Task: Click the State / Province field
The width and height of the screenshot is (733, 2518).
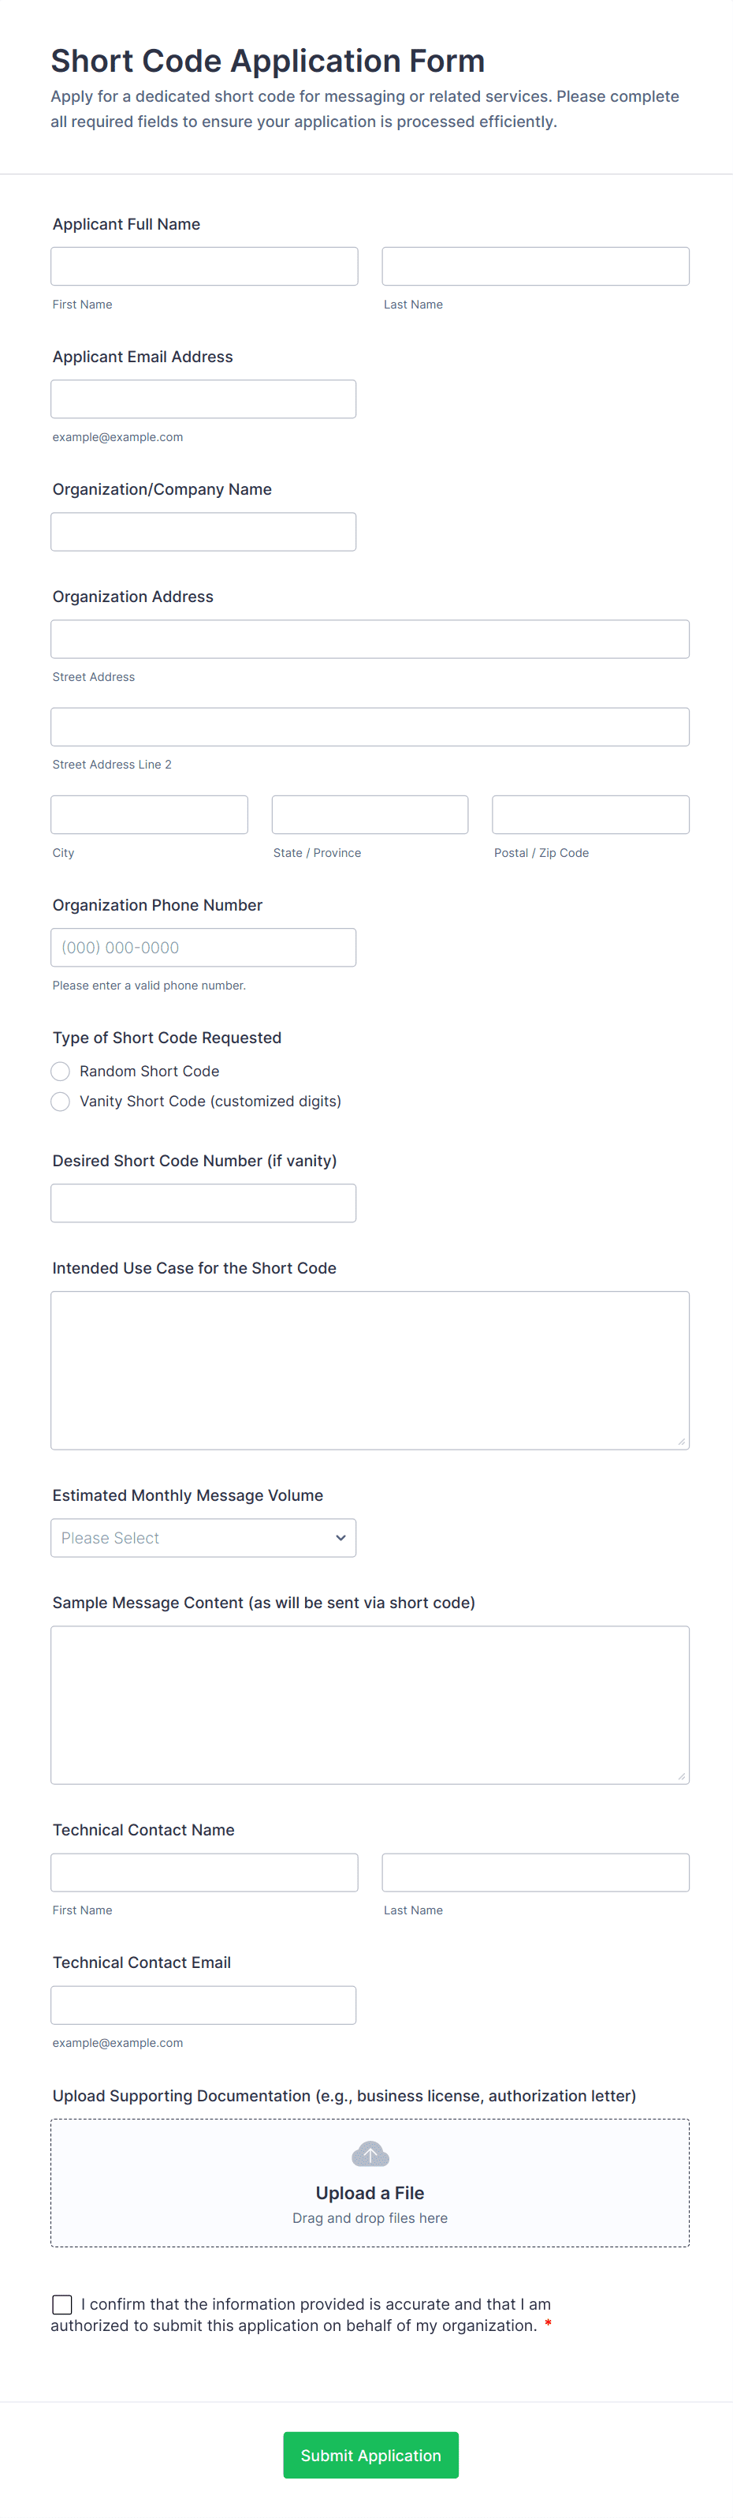Action: tap(370, 814)
